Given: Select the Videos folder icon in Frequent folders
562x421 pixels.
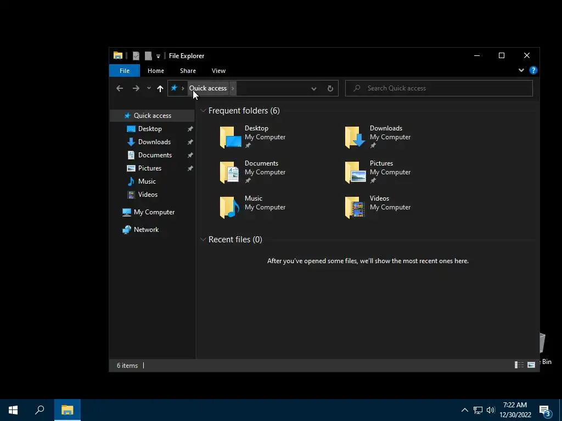Looking at the screenshot, I should 355,207.
